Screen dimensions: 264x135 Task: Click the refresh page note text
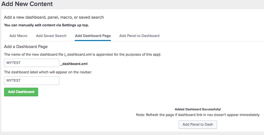[x=198, y=115]
